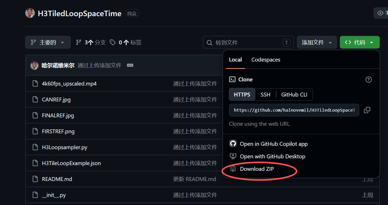Click the branch icon beside 3个分支
This screenshot has width=388, height=205.
click(78, 43)
